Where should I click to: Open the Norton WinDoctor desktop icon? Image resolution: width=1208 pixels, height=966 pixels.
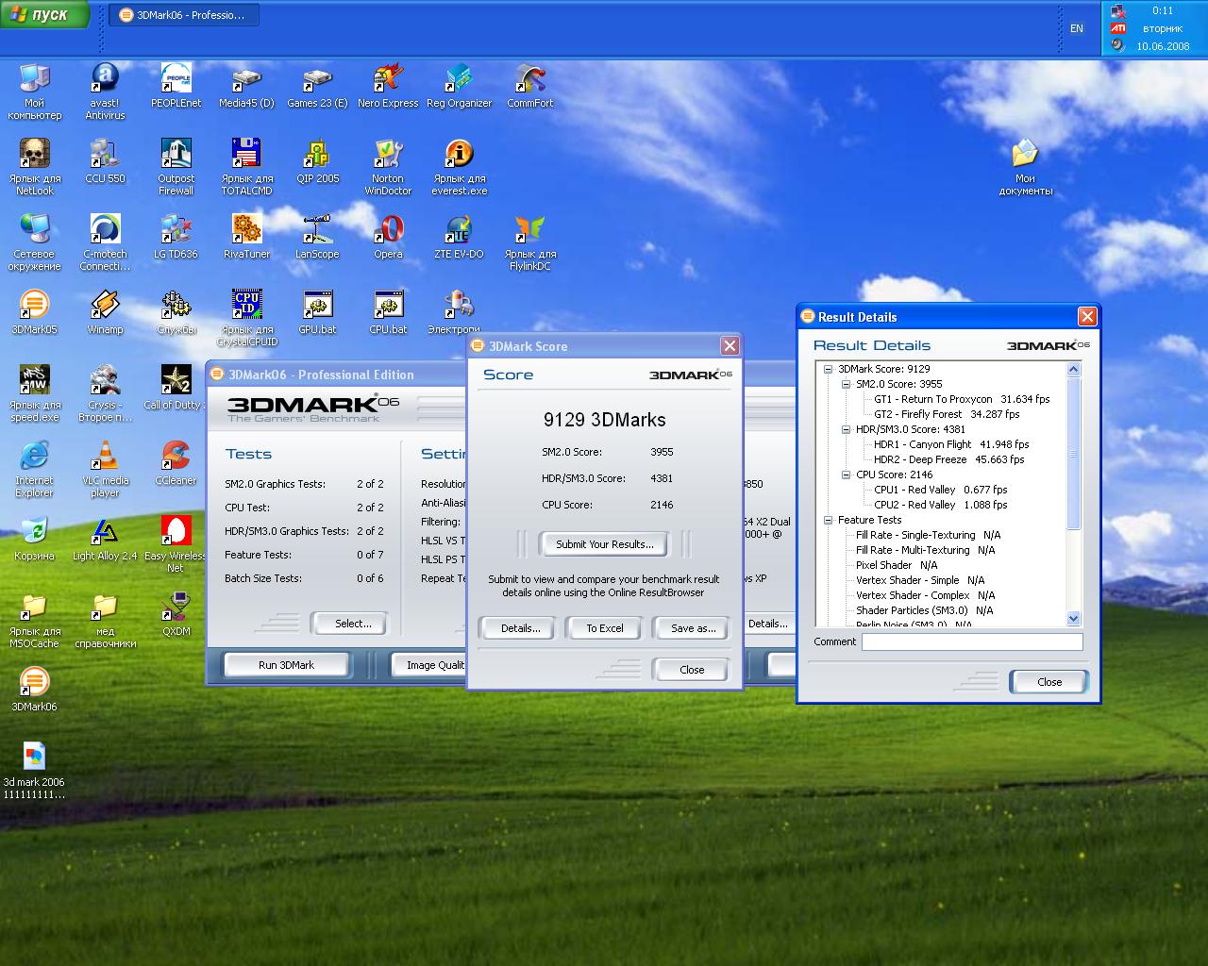(x=388, y=167)
